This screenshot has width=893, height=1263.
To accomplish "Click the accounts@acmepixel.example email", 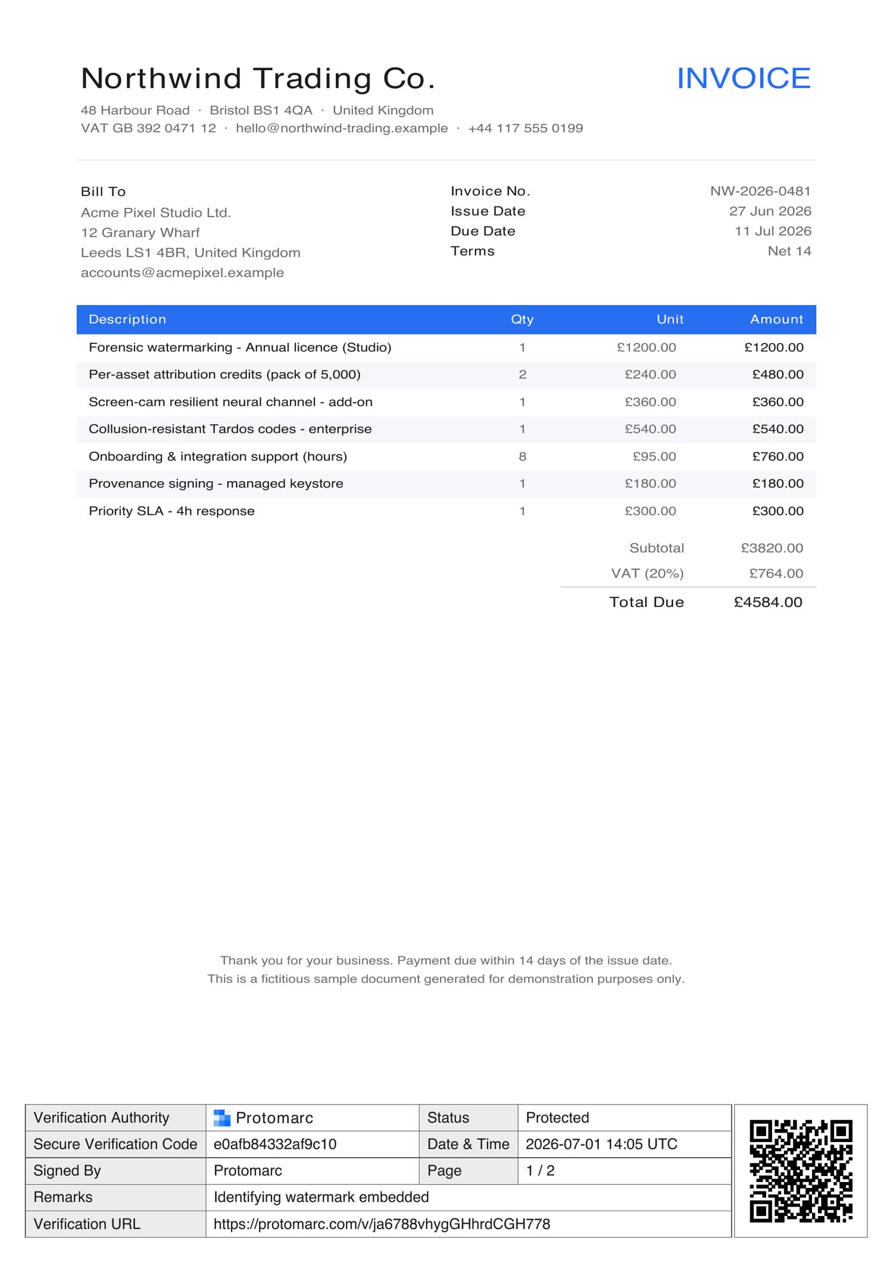I will pos(182,273).
